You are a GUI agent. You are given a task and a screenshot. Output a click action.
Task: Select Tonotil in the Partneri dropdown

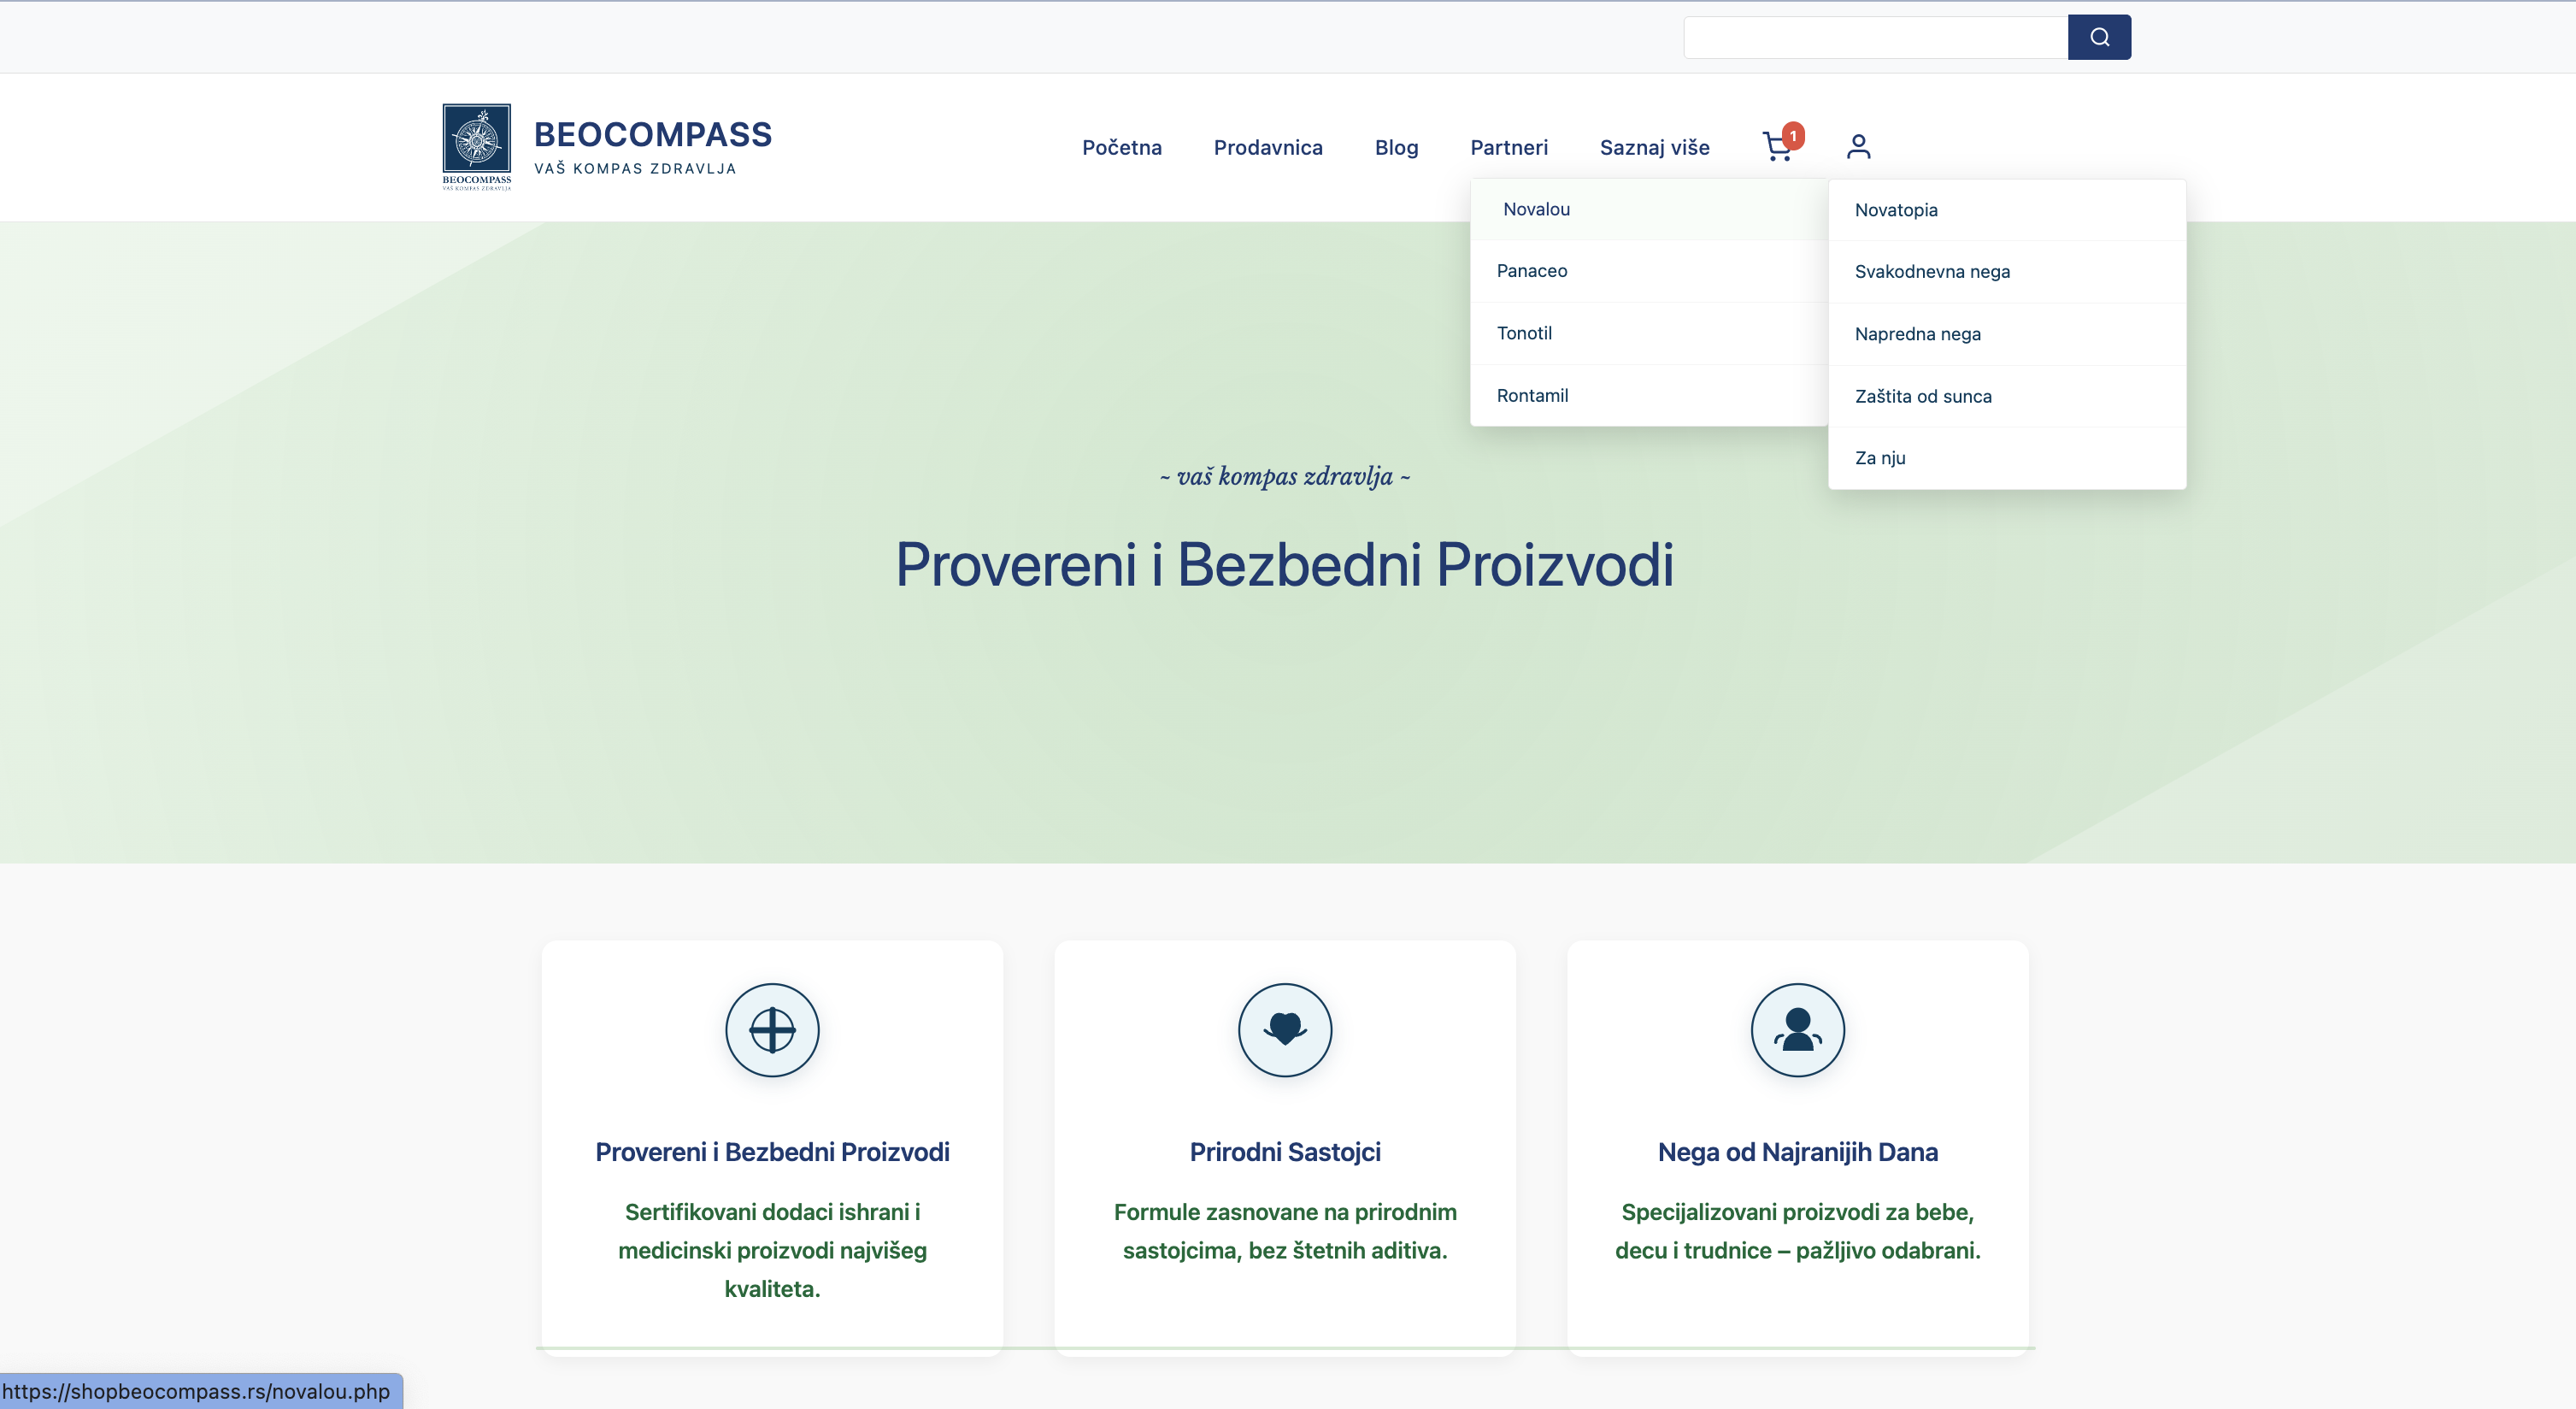pyautogui.click(x=1649, y=333)
